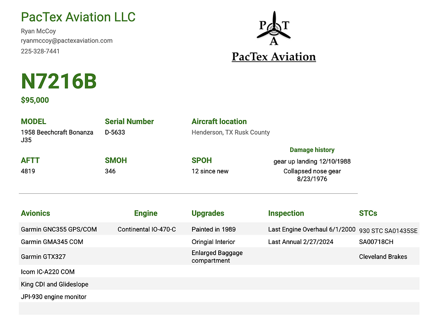Image resolution: width=425 pixels, height=320 pixels.
Task: Select the Henderson, TX Rusk County location
Action: pos(231,132)
